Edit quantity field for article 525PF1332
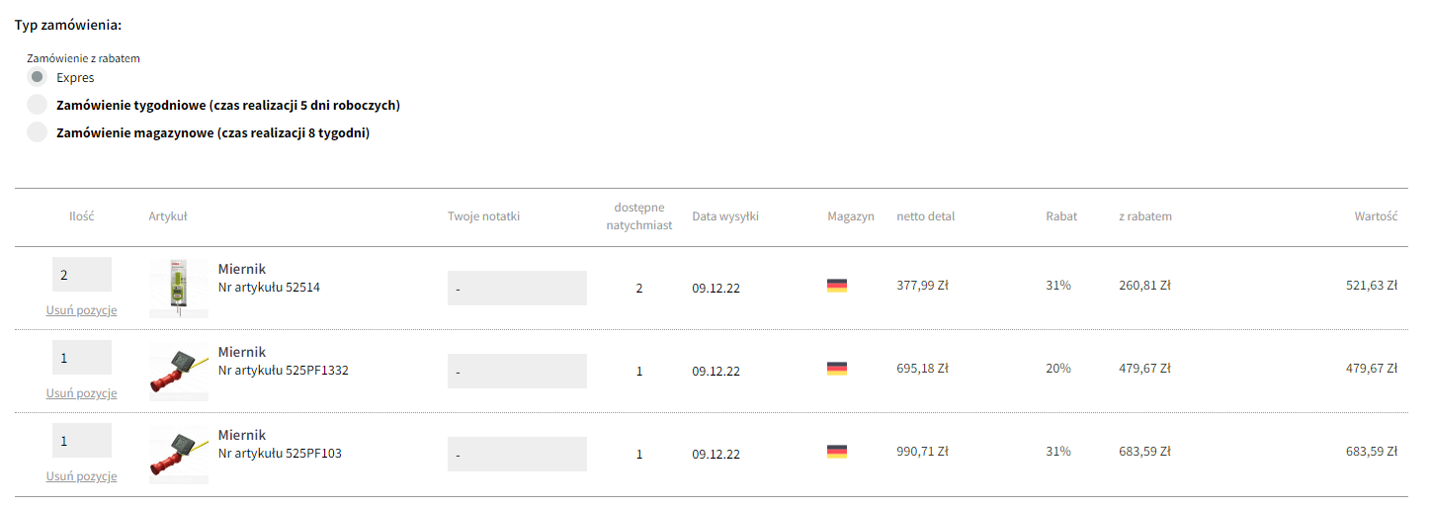 pos(82,358)
